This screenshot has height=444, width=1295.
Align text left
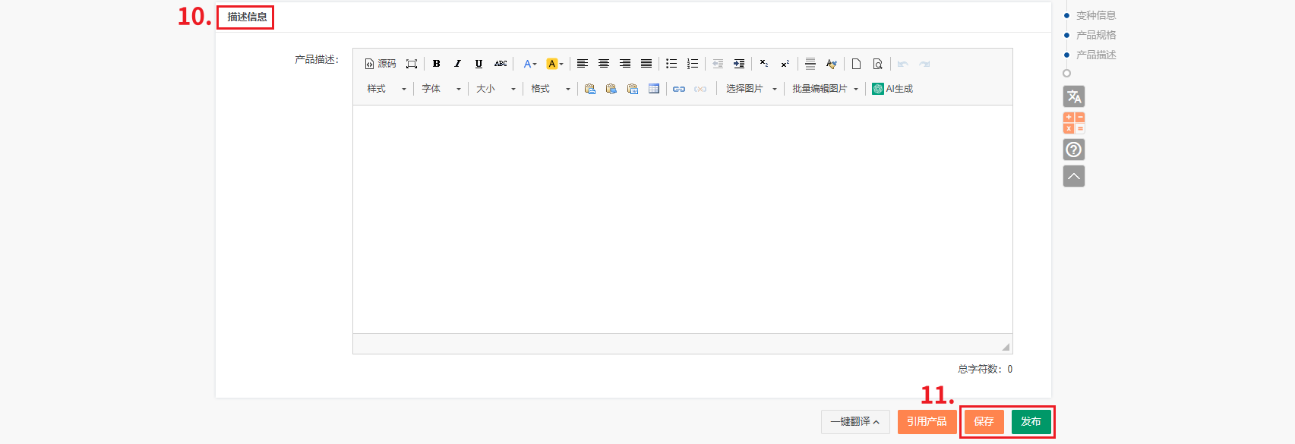pyautogui.click(x=583, y=64)
